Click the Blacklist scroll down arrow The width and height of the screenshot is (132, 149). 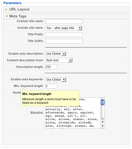pos(103,126)
